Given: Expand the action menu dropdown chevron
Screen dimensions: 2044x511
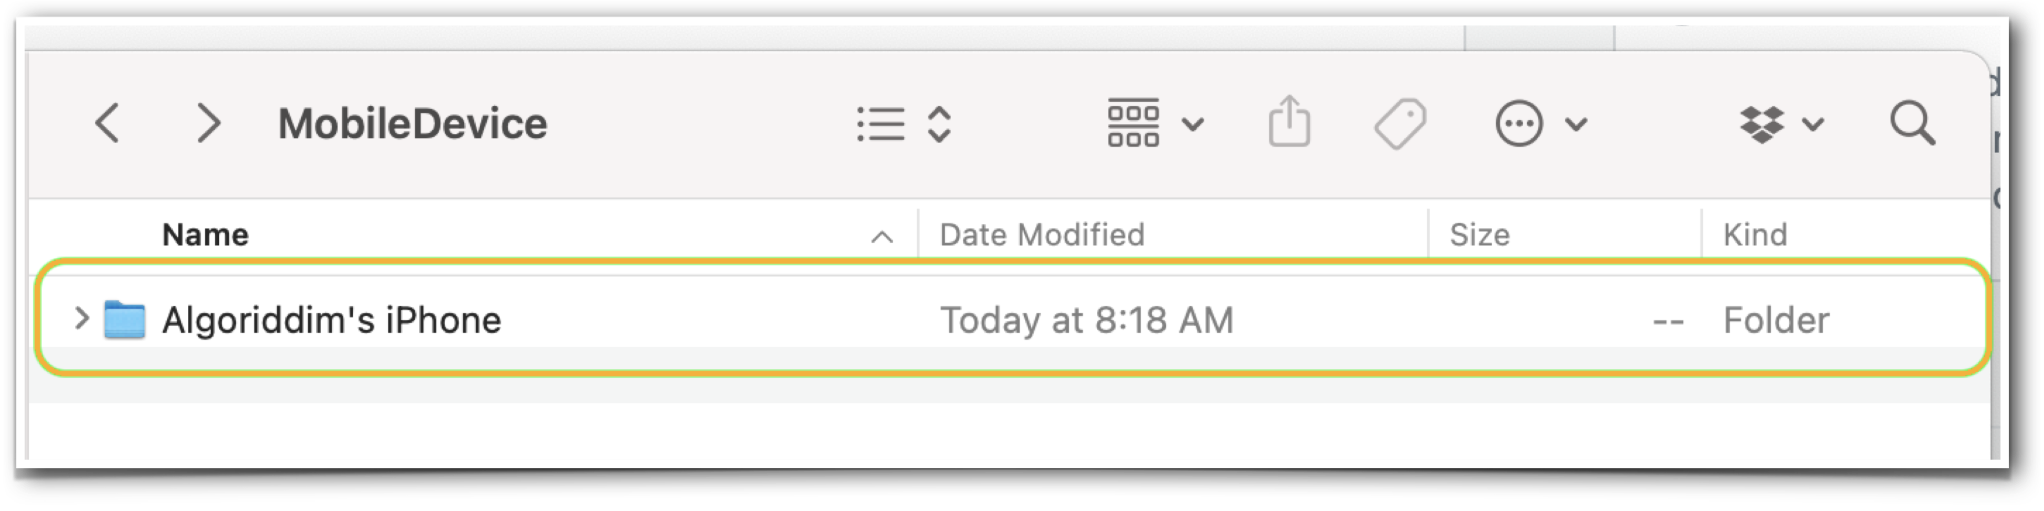Looking at the screenshot, I should coord(1576,124).
